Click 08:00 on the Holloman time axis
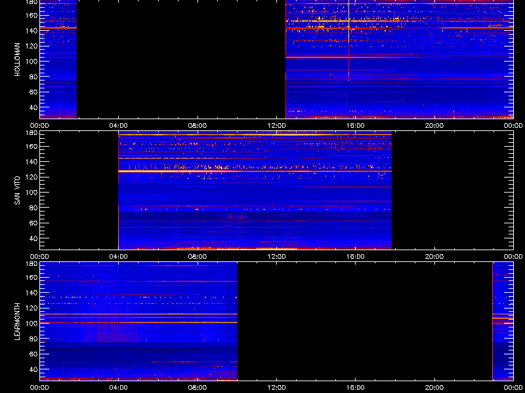525x393 pixels. point(198,126)
